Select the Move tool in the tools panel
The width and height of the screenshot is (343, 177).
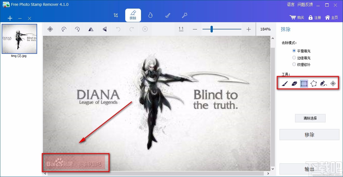[333, 83]
